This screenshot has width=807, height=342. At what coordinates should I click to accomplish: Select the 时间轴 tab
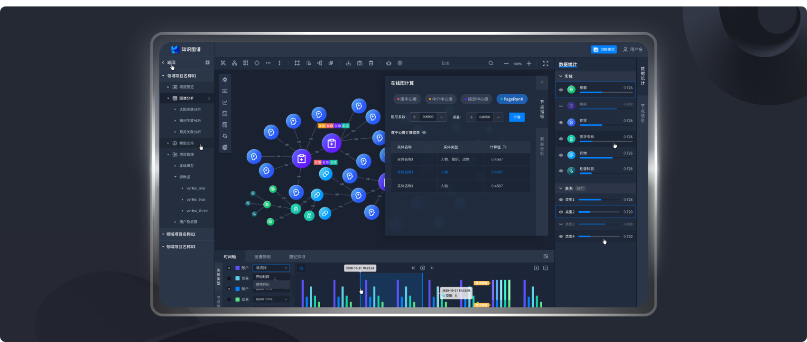[x=230, y=257]
